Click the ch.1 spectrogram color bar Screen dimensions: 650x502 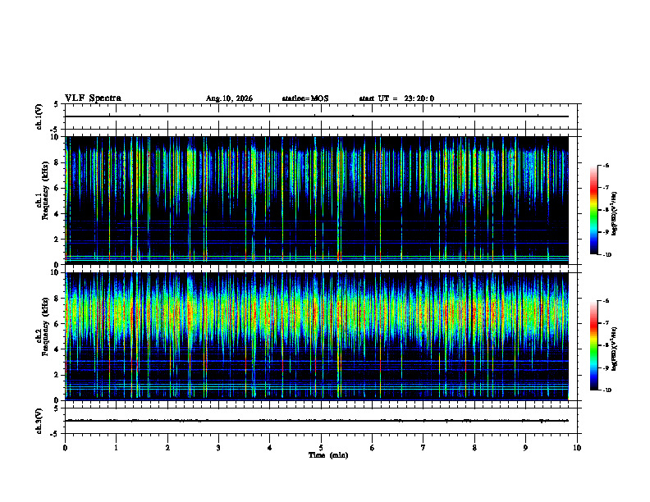point(593,210)
